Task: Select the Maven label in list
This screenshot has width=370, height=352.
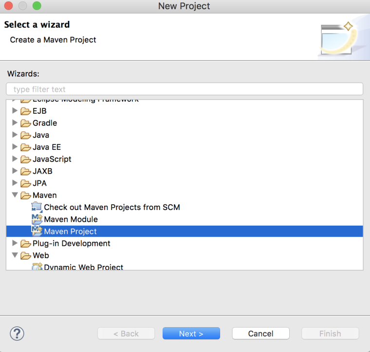Action: click(x=45, y=195)
